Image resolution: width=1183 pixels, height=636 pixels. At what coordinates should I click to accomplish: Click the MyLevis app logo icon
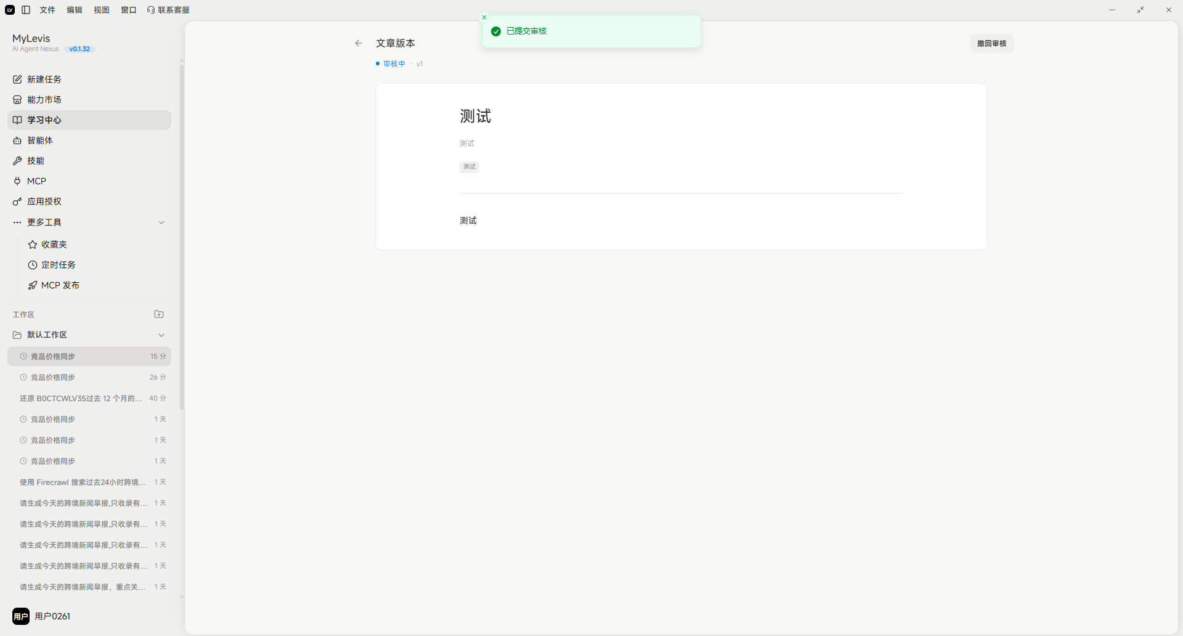click(10, 10)
